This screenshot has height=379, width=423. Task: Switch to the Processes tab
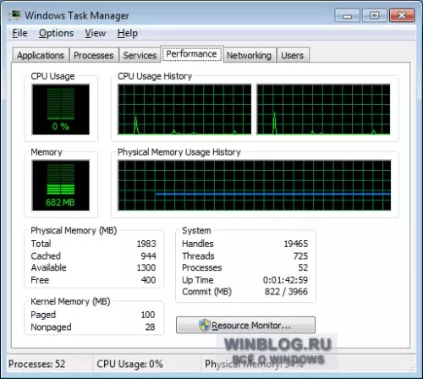coord(94,55)
